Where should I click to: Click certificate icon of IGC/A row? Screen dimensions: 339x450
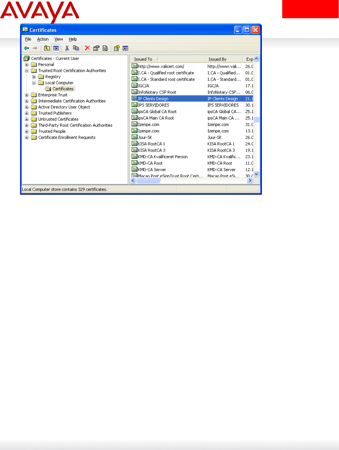click(134, 85)
